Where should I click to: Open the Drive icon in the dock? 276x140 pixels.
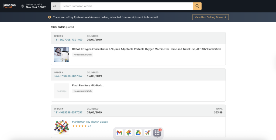pos(138,132)
